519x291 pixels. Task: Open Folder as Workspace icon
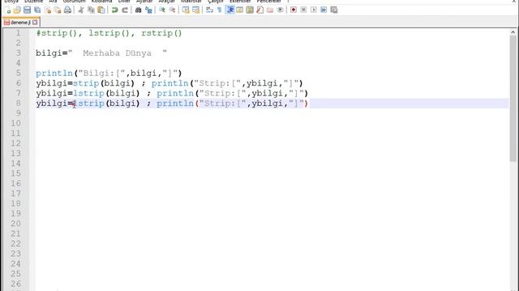pyautogui.click(x=270, y=10)
